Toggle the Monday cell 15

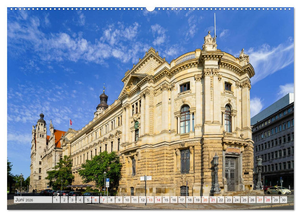tap(167, 200)
